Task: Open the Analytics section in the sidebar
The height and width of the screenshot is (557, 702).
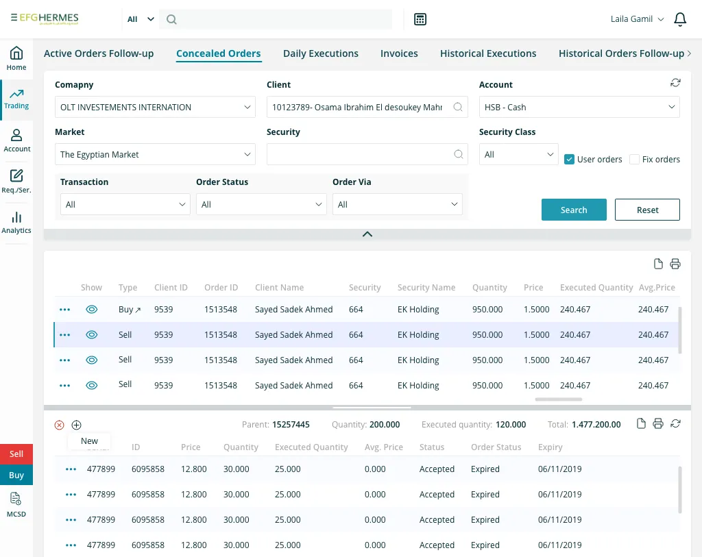Action: 16,223
